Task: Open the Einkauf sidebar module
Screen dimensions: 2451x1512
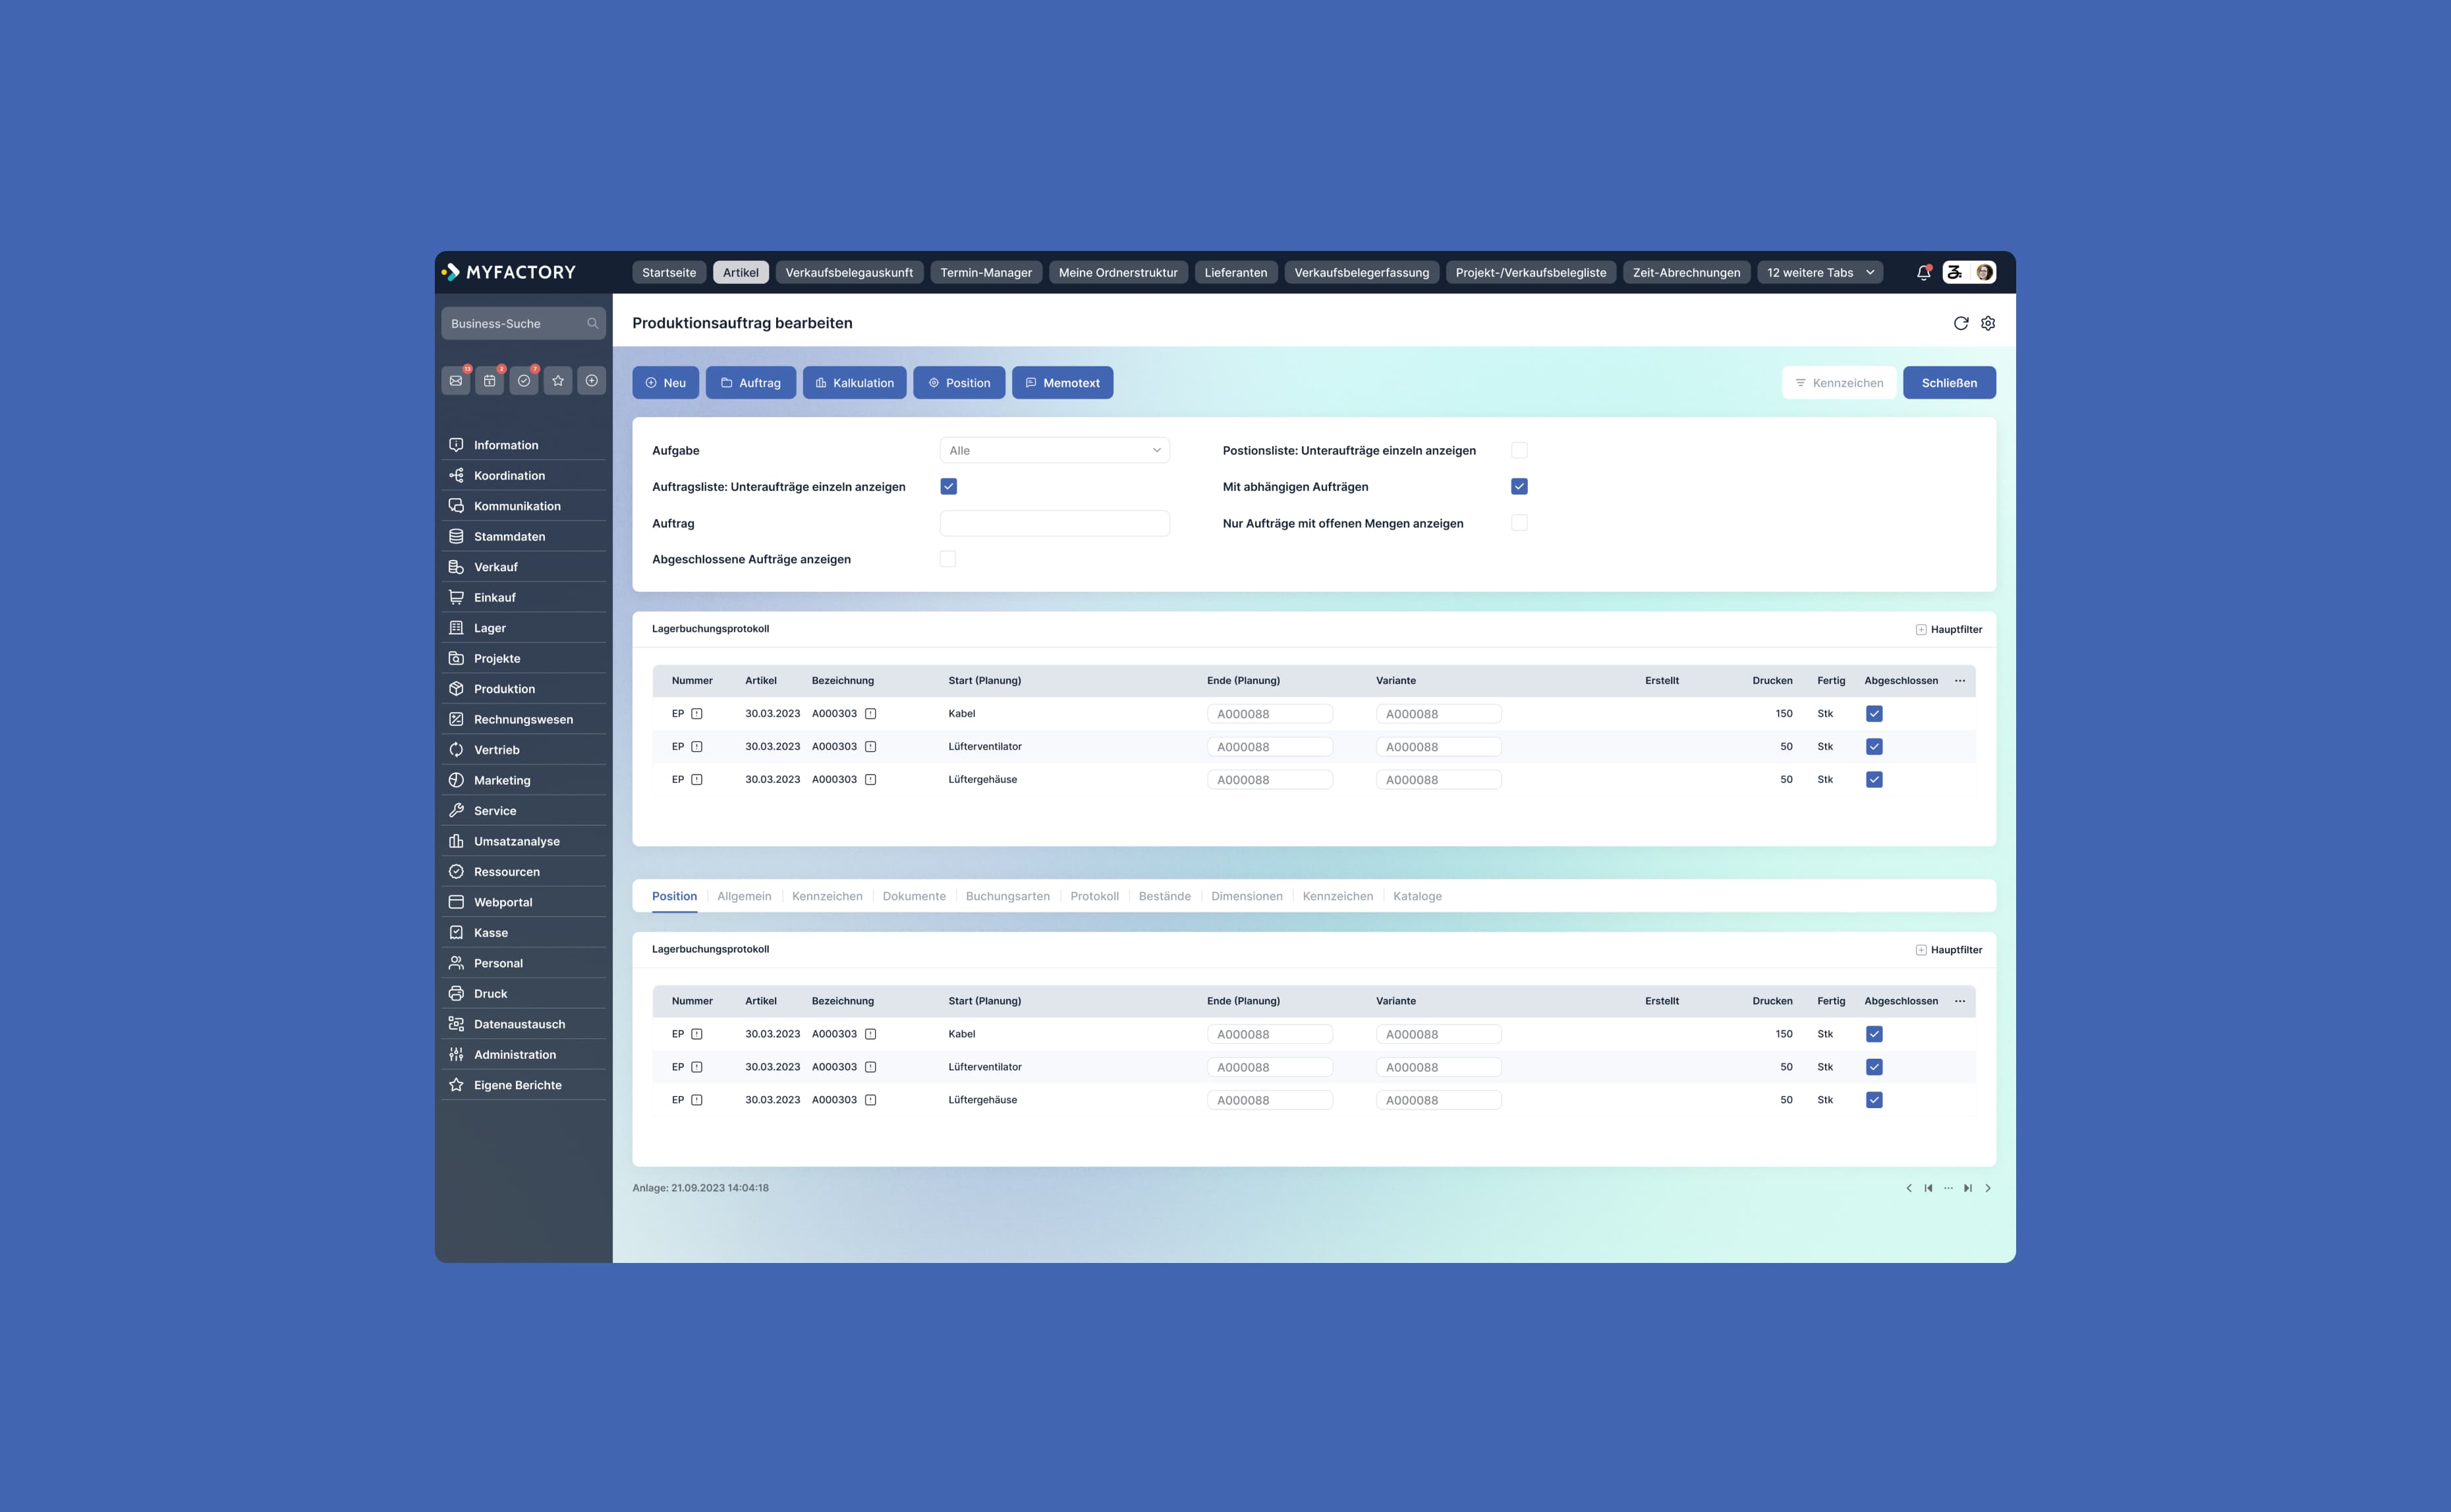Action: (x=524, y=597)
